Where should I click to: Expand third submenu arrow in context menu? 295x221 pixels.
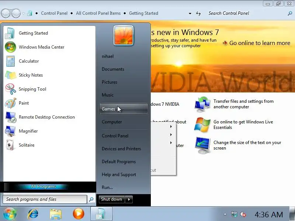click(x=171, y=143)
